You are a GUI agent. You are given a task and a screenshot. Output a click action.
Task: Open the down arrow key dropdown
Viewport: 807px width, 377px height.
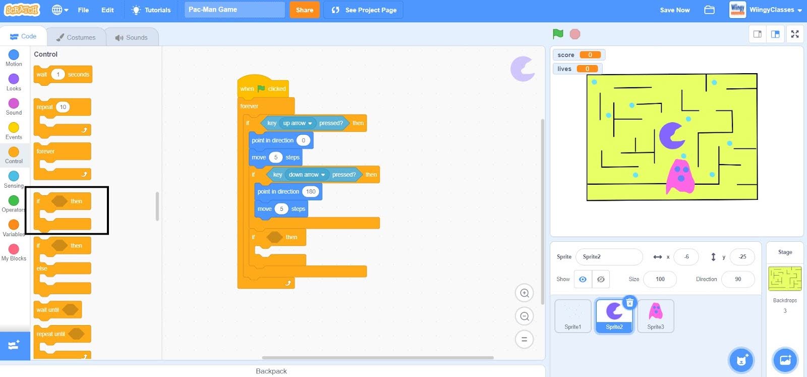pyautogui.click(x=307, y=175)
